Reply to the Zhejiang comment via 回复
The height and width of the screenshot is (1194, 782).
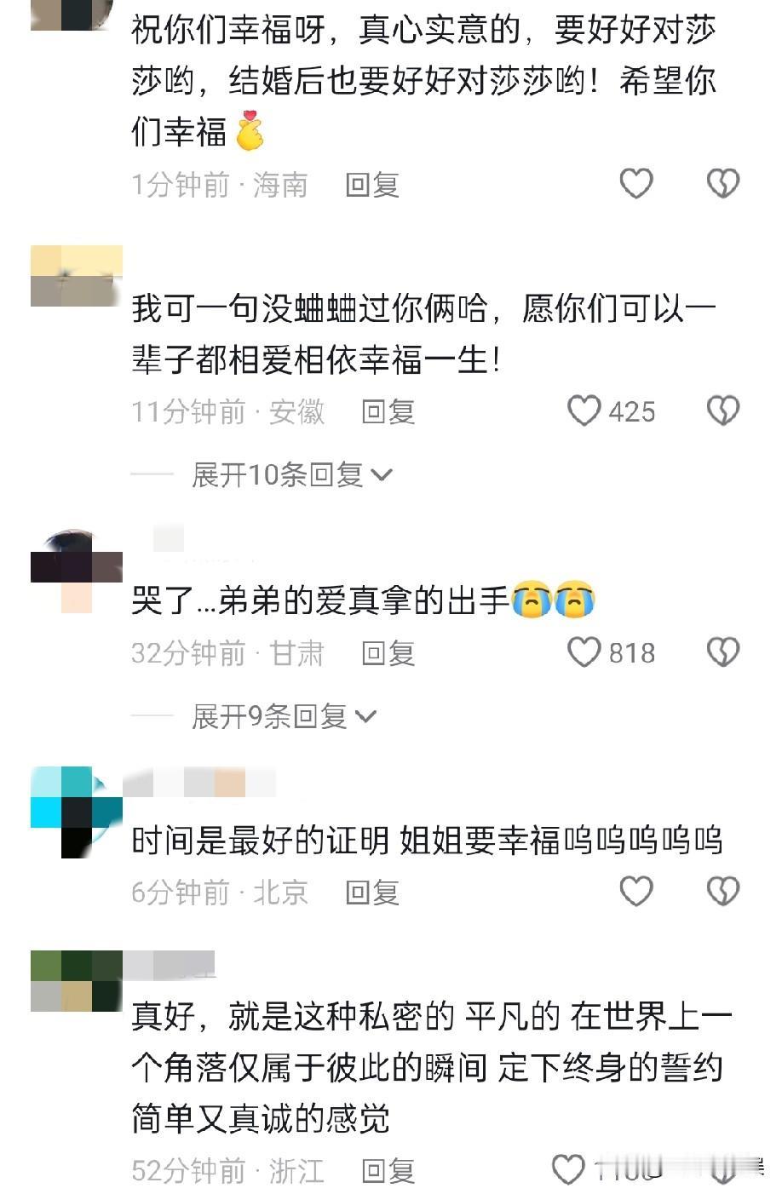pyautogui.click(x=388, y=1171)
